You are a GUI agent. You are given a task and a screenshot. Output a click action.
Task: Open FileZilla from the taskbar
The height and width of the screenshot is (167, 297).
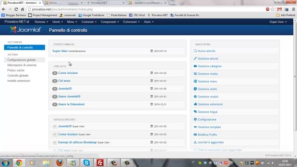100,163
